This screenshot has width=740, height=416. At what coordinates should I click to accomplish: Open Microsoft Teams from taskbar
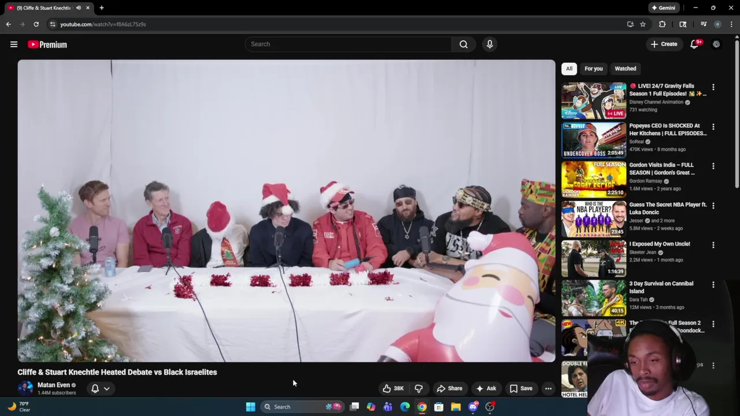click(388, 407)
